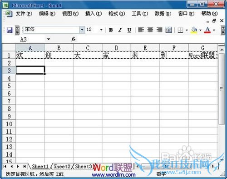Click vertical scrollbar up arrow
This screenshot has height=179, width=227.
[x=222, y=50]
